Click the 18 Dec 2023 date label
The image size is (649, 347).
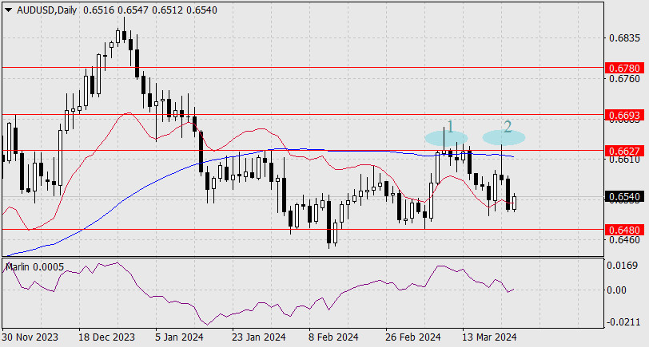106,337
